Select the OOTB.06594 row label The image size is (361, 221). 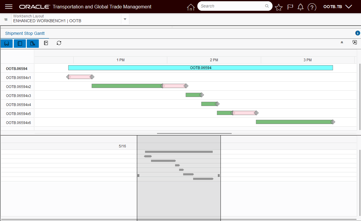[x=17, y=69]
